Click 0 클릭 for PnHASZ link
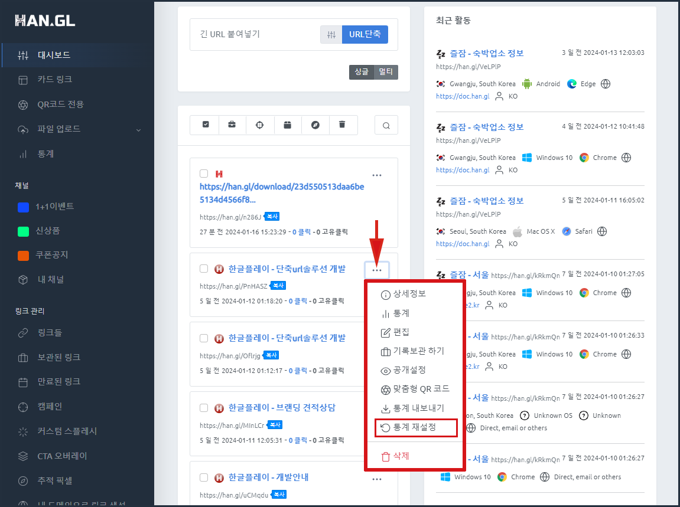 [x=298, y=301]
